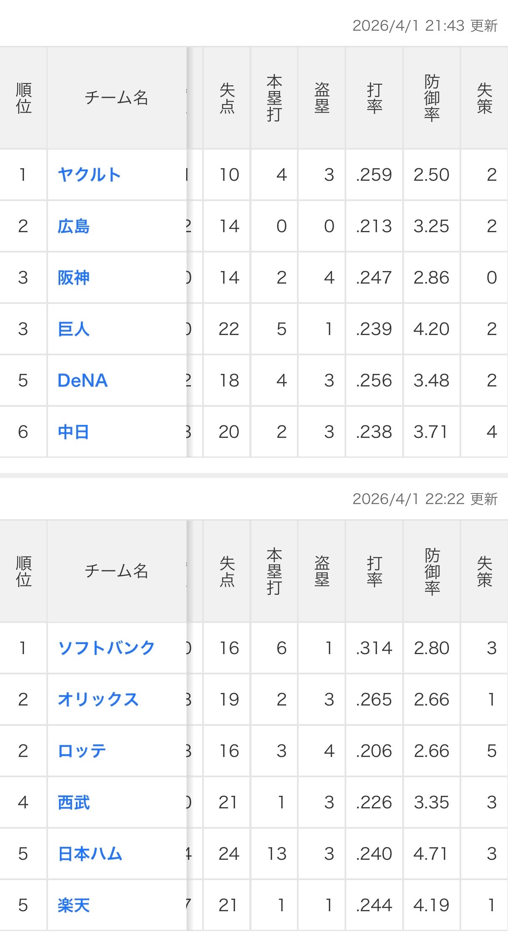Open the DeNA team page

[x=83, y=381]
